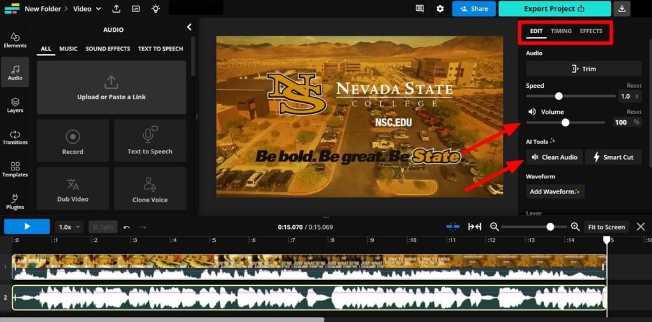Switch to the EDIT tab
The image size is (652, 322).
pyautogui.click(x=536, y=31)
